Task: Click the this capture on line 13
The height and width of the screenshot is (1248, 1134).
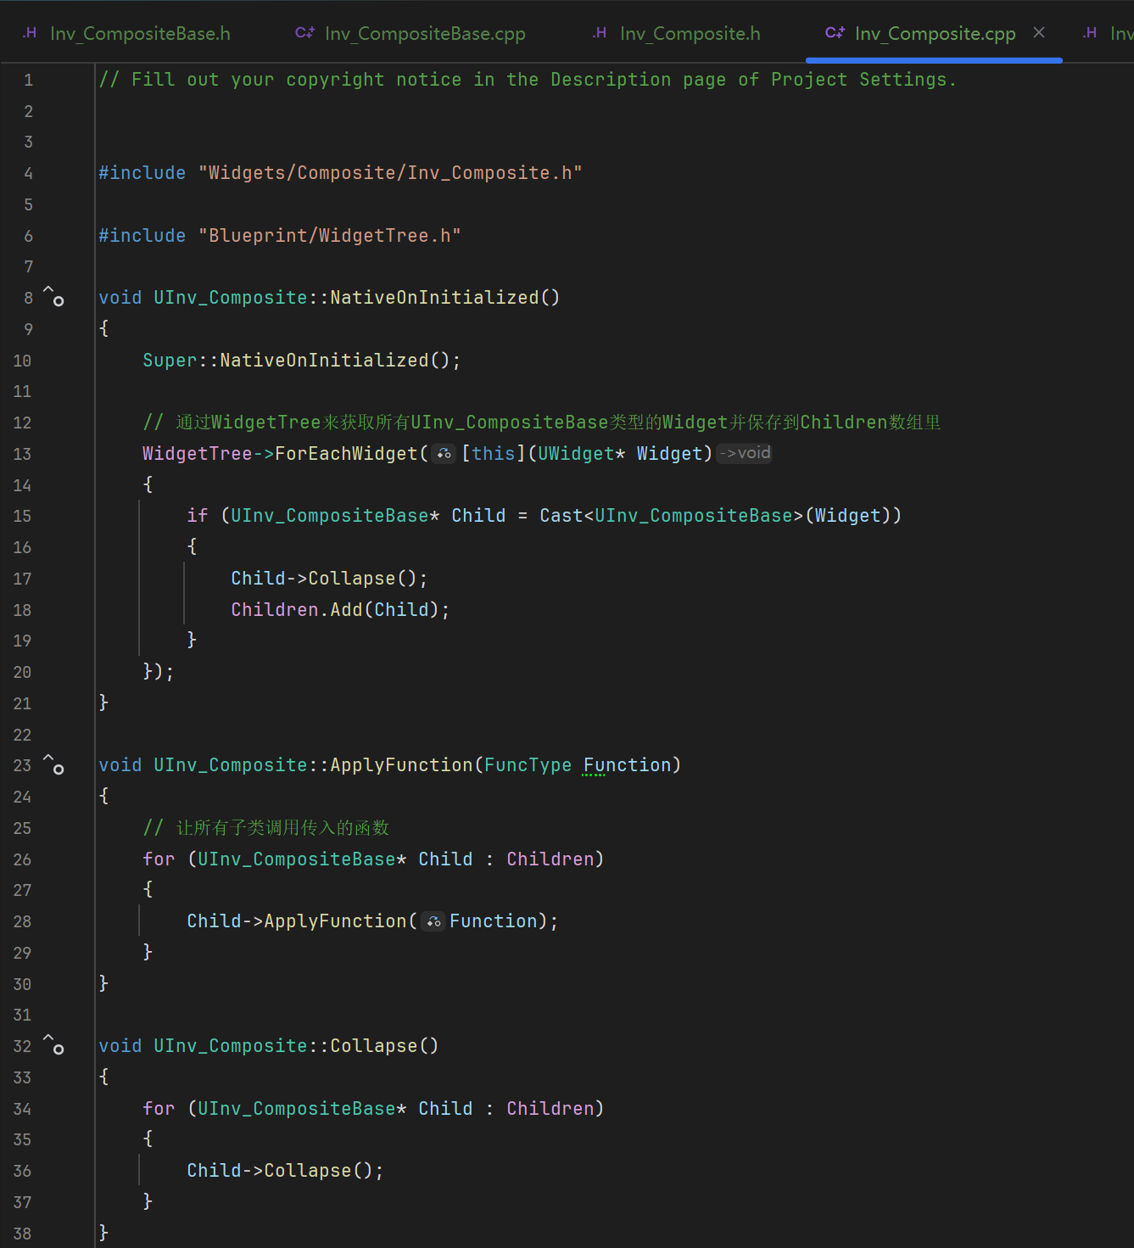Action: [x=494, y=454]
